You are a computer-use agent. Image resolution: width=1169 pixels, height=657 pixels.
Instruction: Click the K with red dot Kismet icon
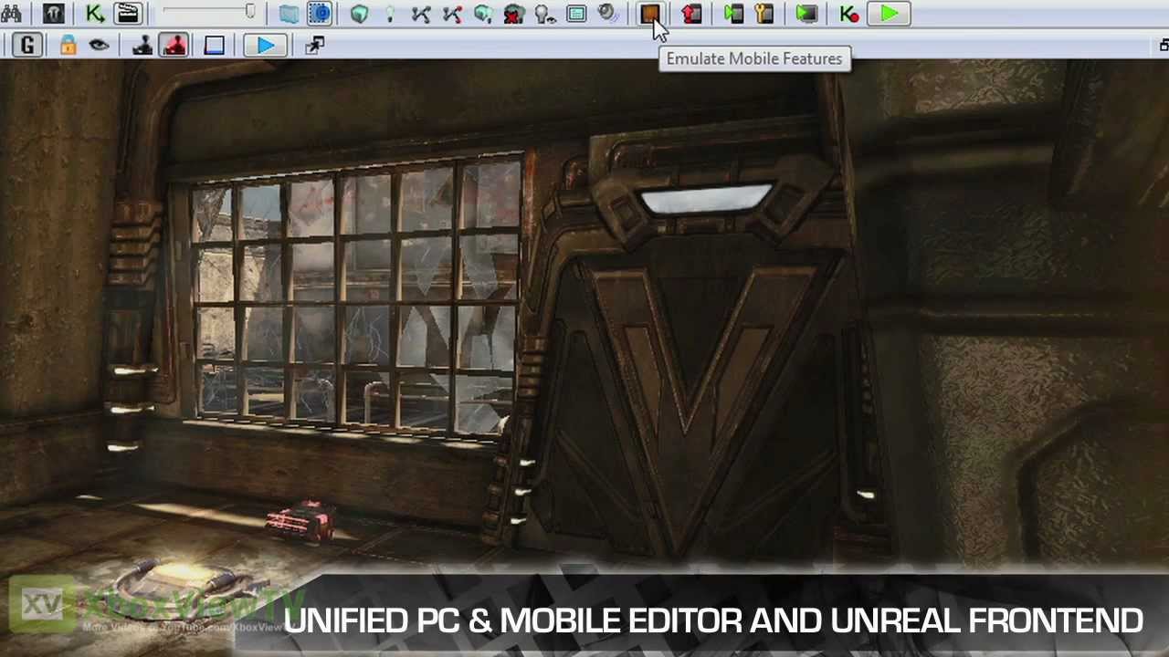(848, 14)
